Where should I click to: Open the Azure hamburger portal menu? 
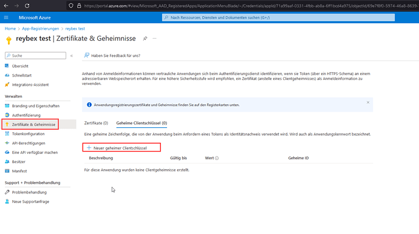click(x=6, y=18)
